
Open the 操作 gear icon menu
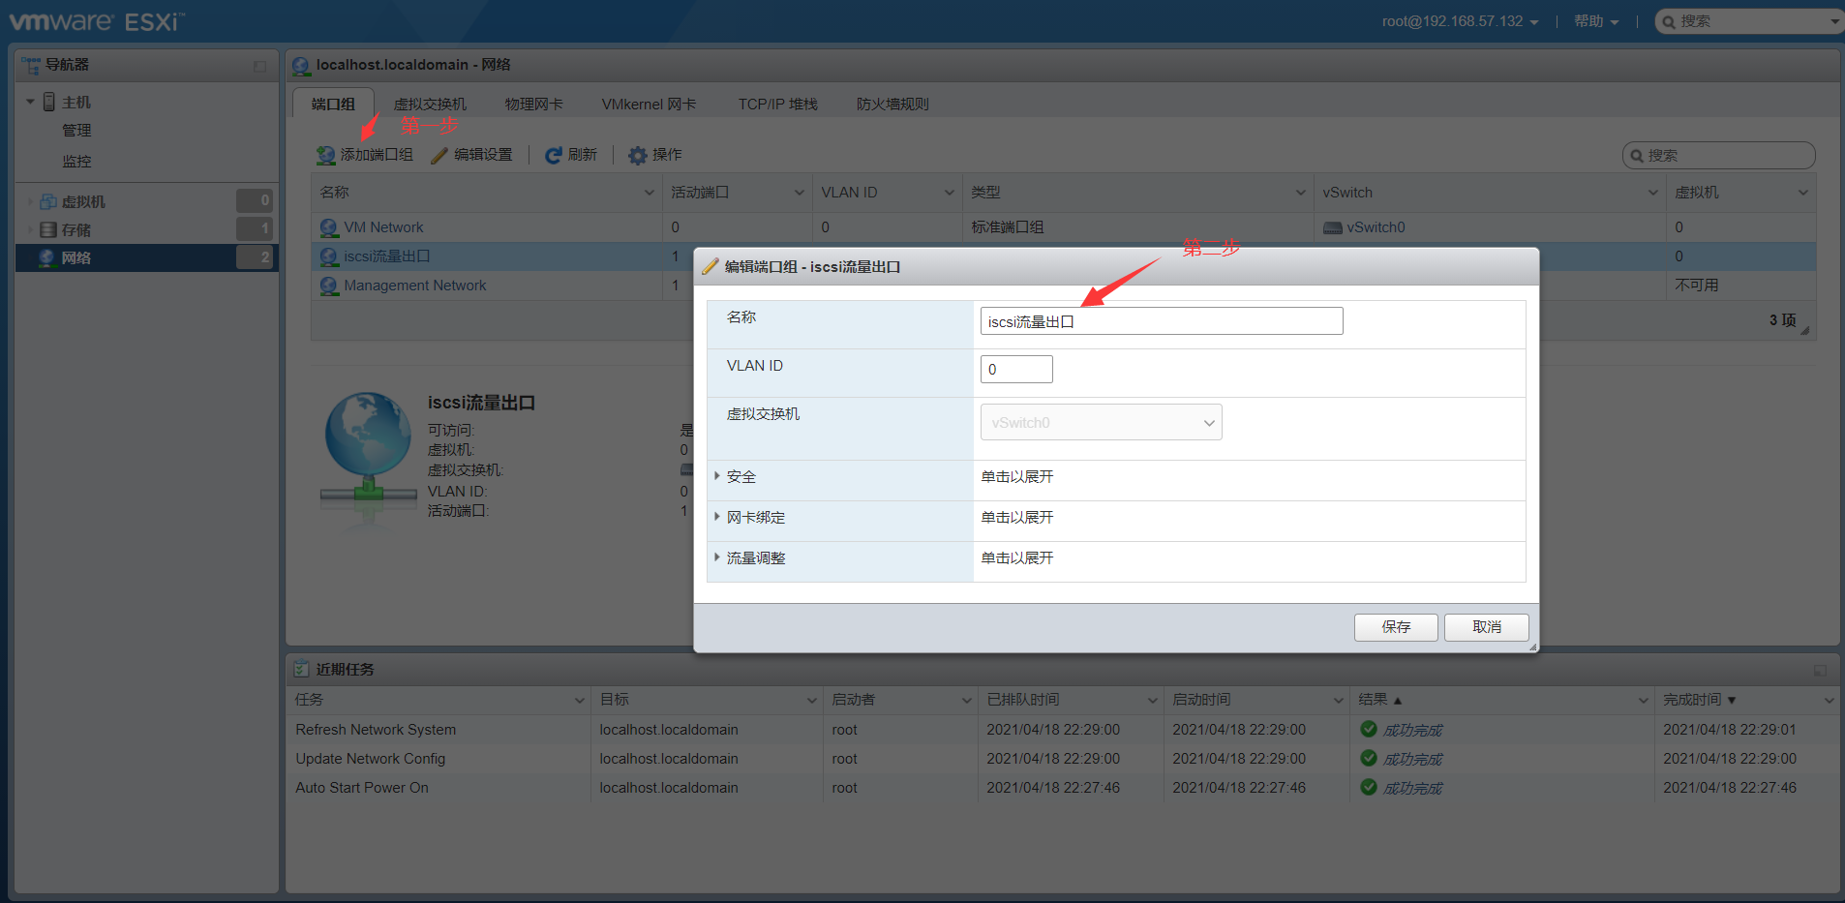point(636,154)
